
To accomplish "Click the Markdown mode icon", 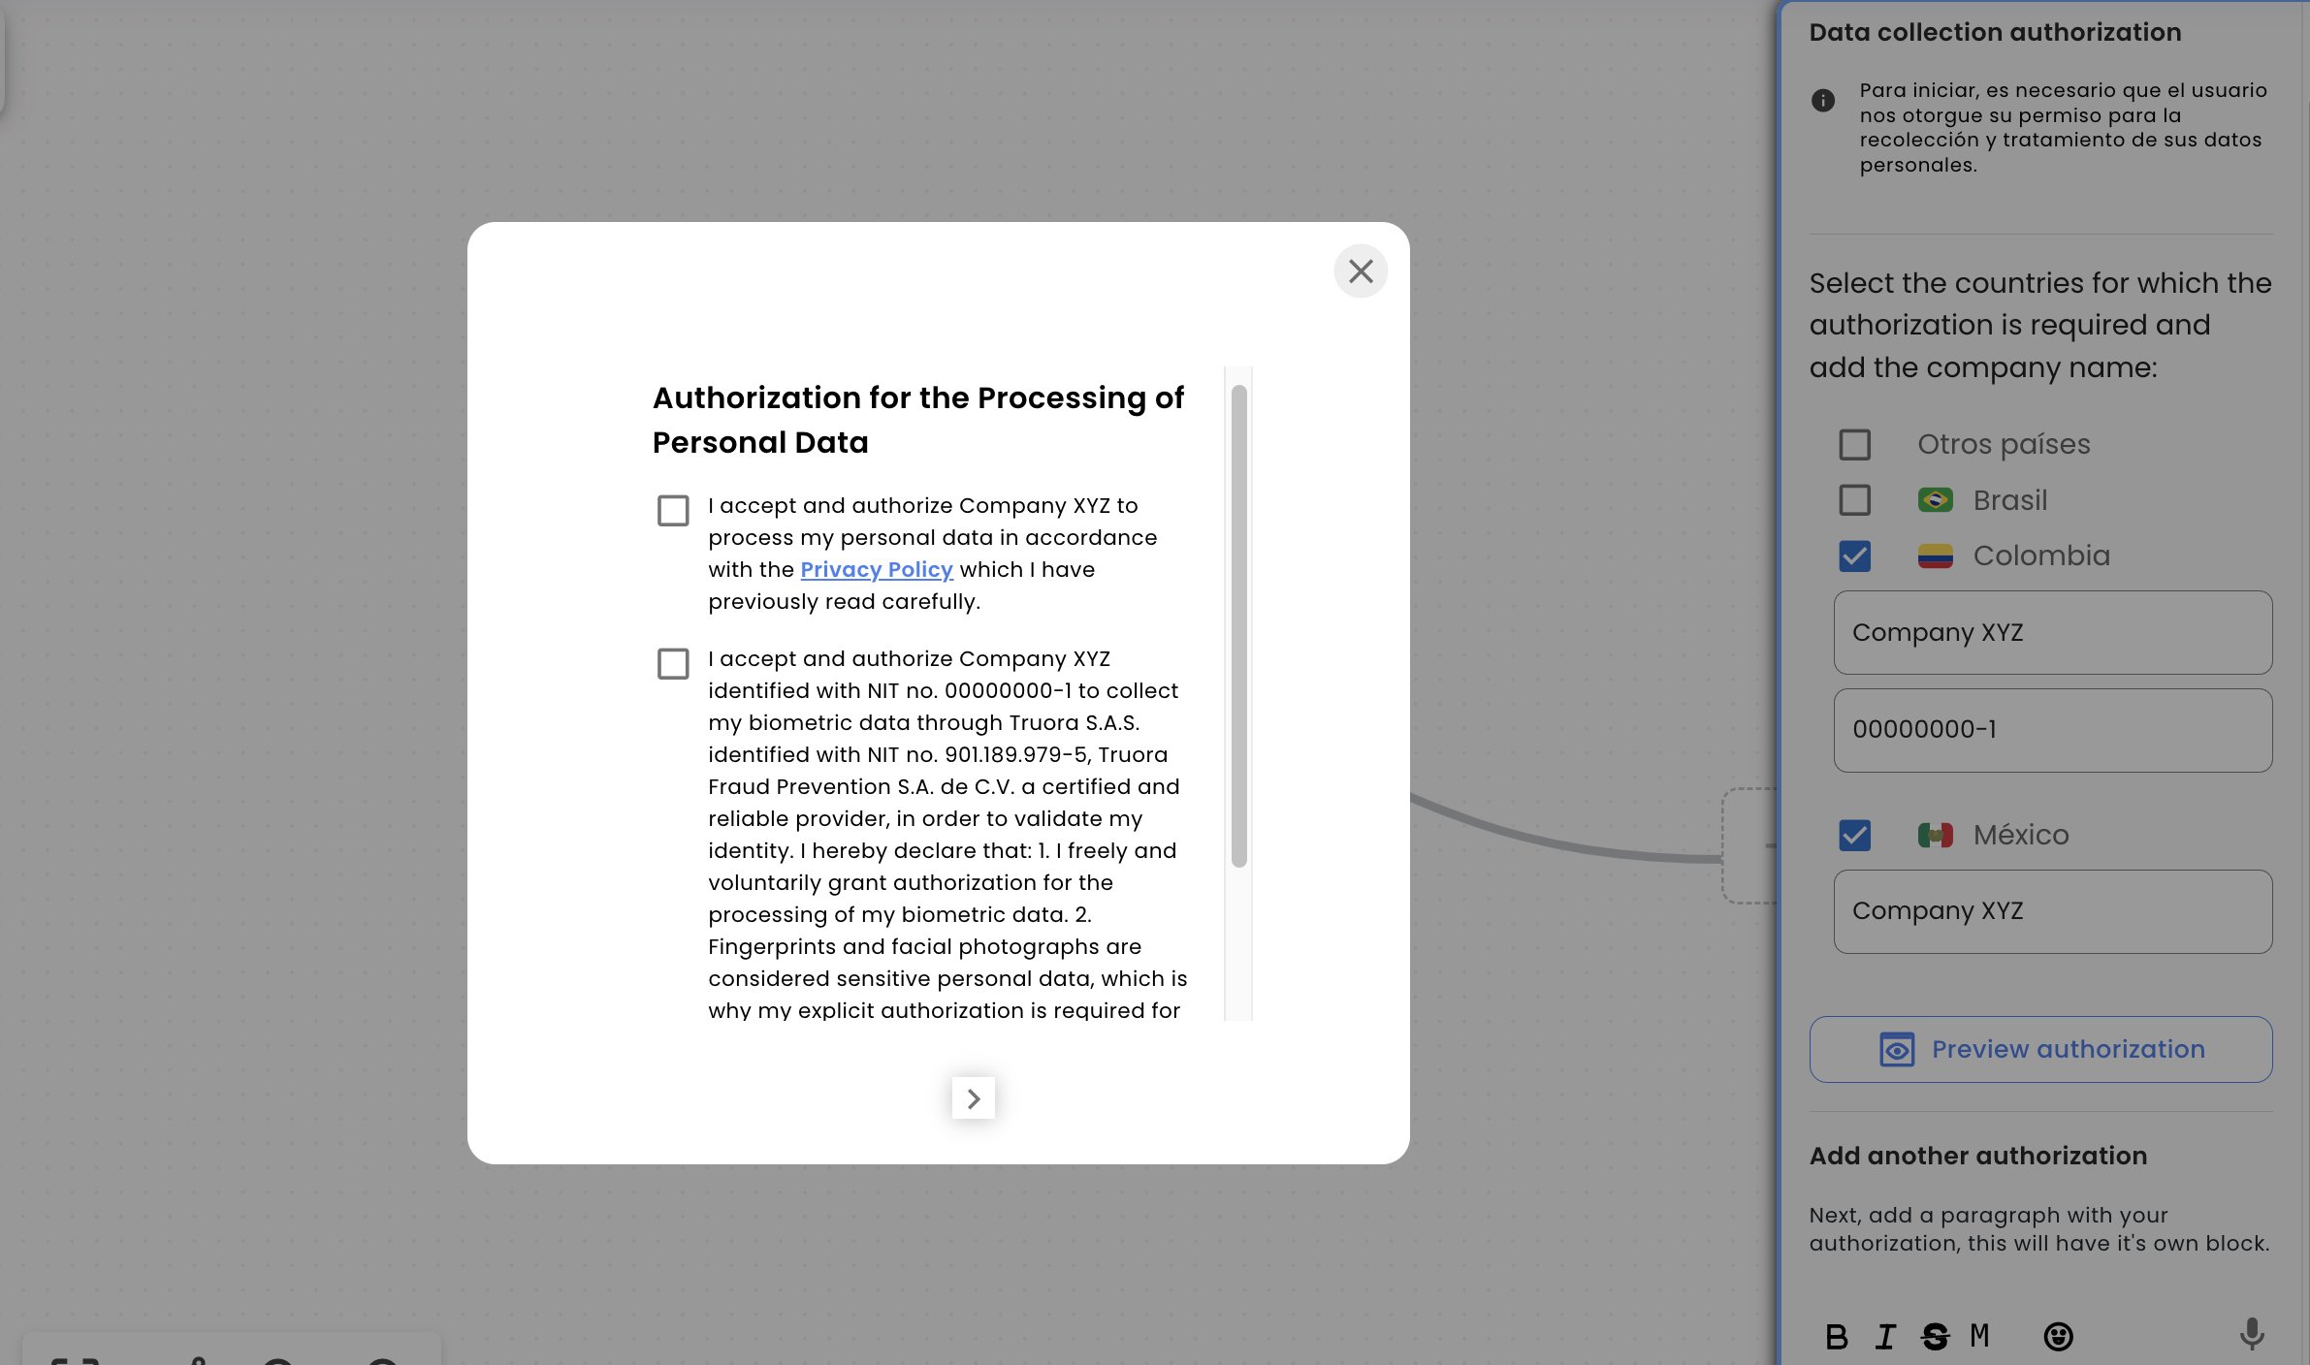I will (x=1980, y=1332).
